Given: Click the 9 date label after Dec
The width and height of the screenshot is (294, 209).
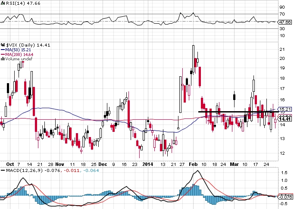Looking at the screenshot, I should coord(113,164).
